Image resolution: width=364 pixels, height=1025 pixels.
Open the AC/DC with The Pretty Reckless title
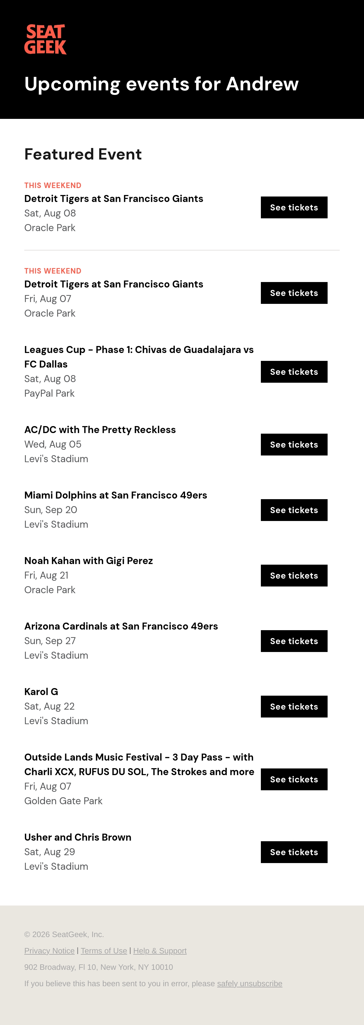[100, 430]
